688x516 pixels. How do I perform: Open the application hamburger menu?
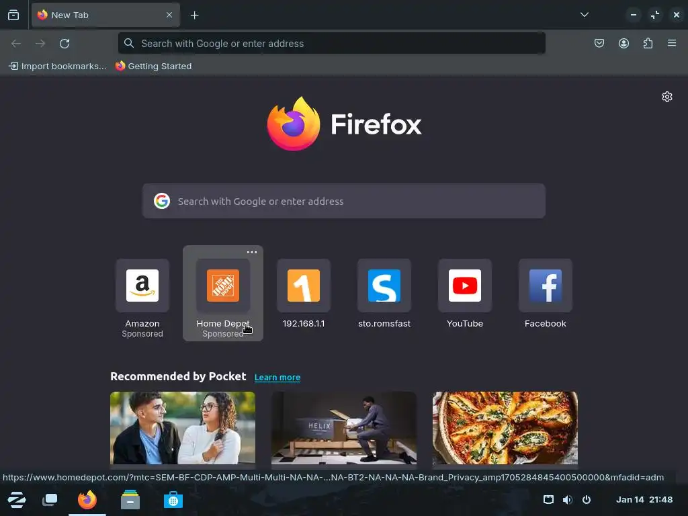tap(672, 43)
